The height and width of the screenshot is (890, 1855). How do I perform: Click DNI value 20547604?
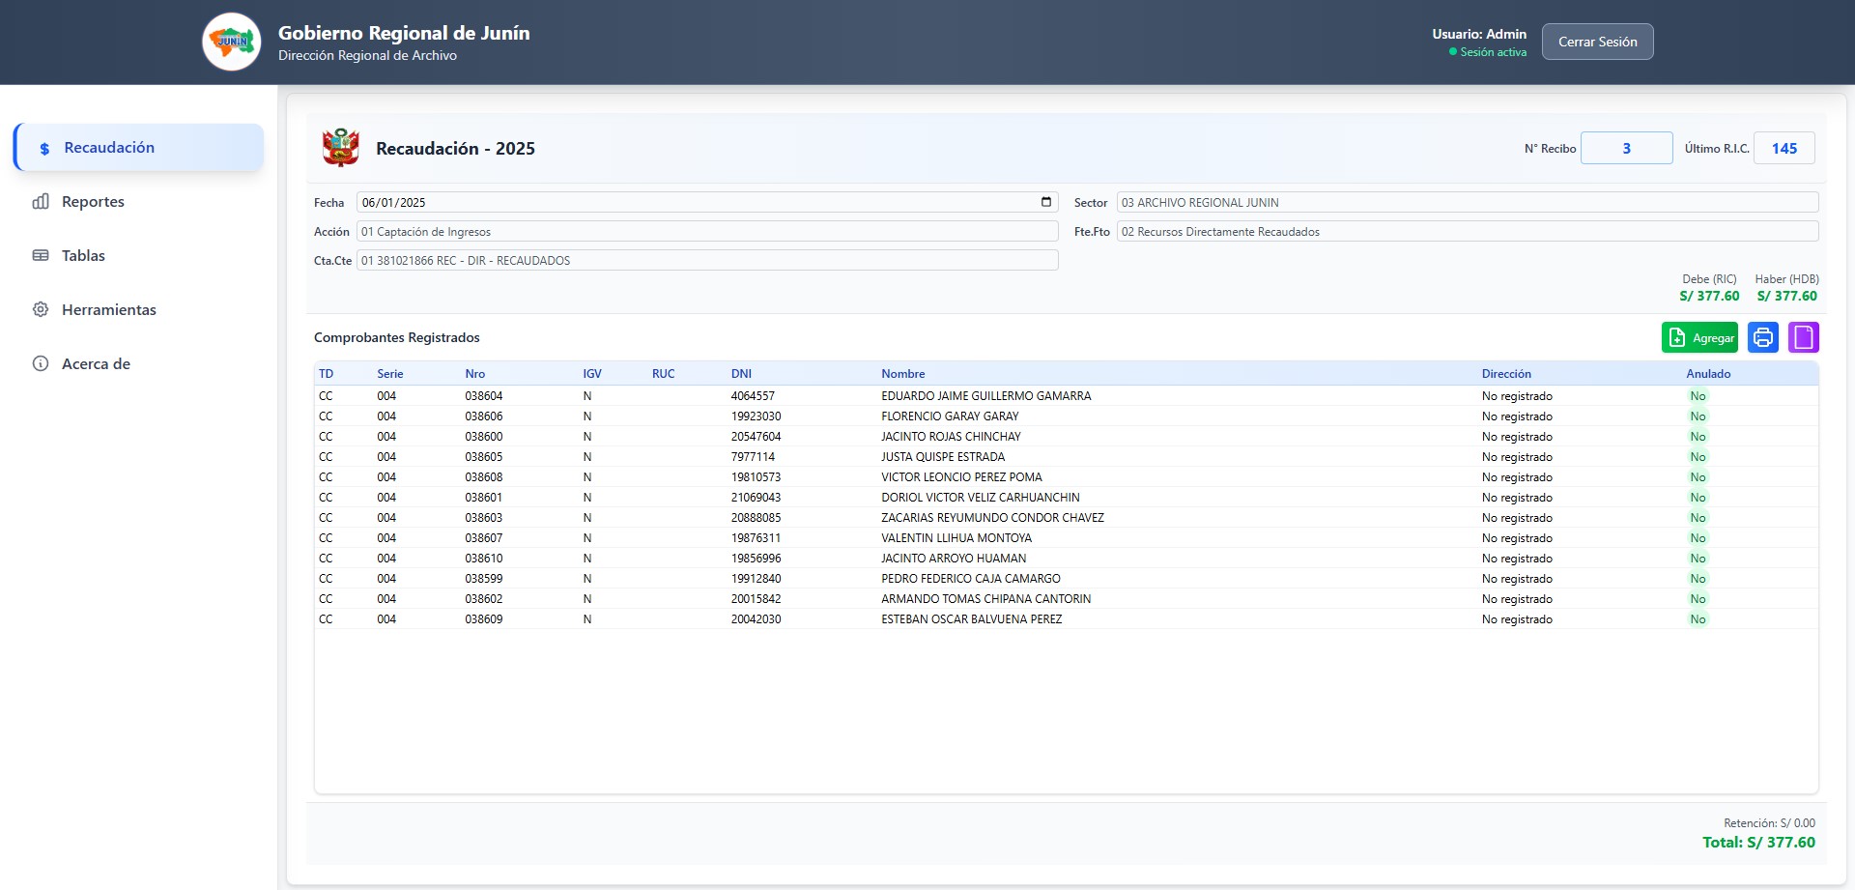[x=756, y=437]
